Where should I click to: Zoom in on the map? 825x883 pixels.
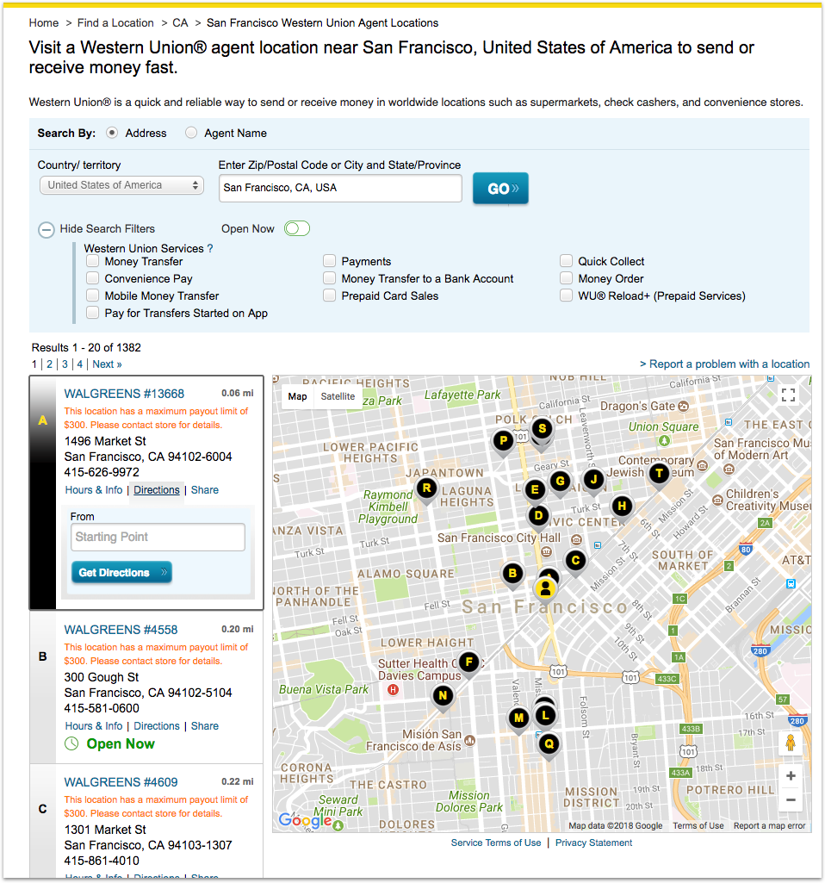point(791,776)
